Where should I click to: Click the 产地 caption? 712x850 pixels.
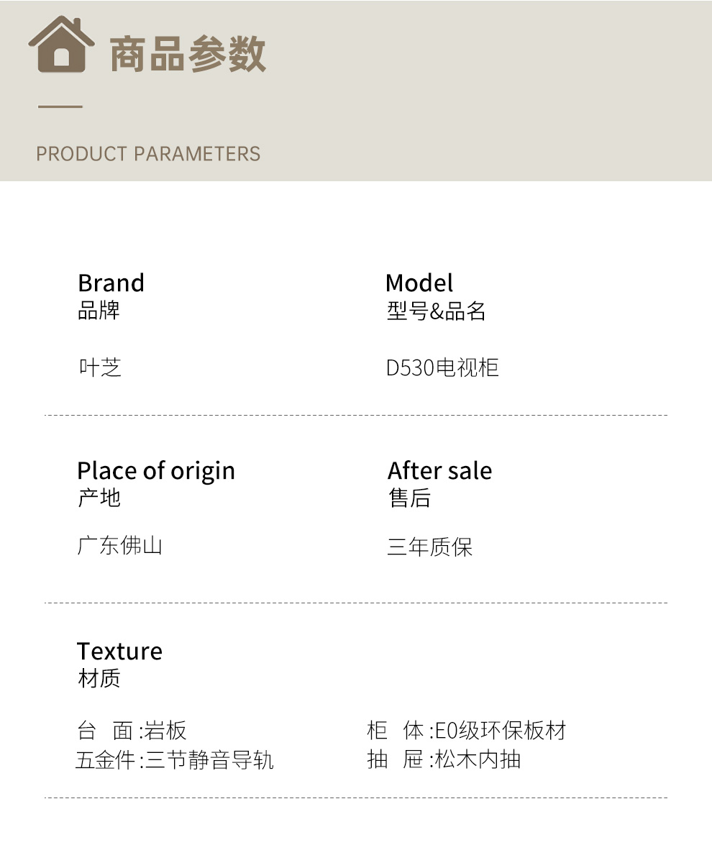click(99, 498)
